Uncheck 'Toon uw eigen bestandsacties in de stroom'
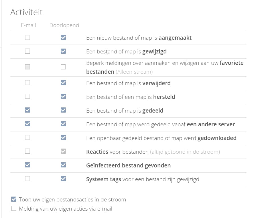This screenshot has width=276, height=218. tap(14, 199)
